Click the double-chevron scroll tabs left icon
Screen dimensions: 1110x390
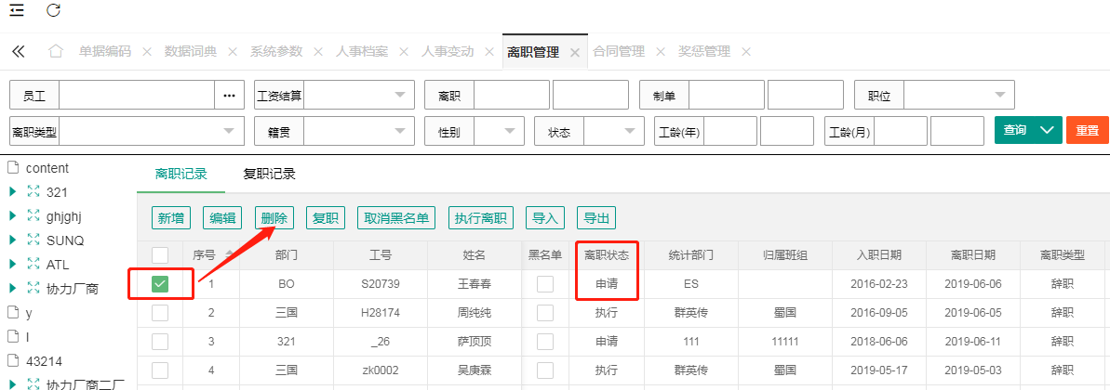pos(18,52)
